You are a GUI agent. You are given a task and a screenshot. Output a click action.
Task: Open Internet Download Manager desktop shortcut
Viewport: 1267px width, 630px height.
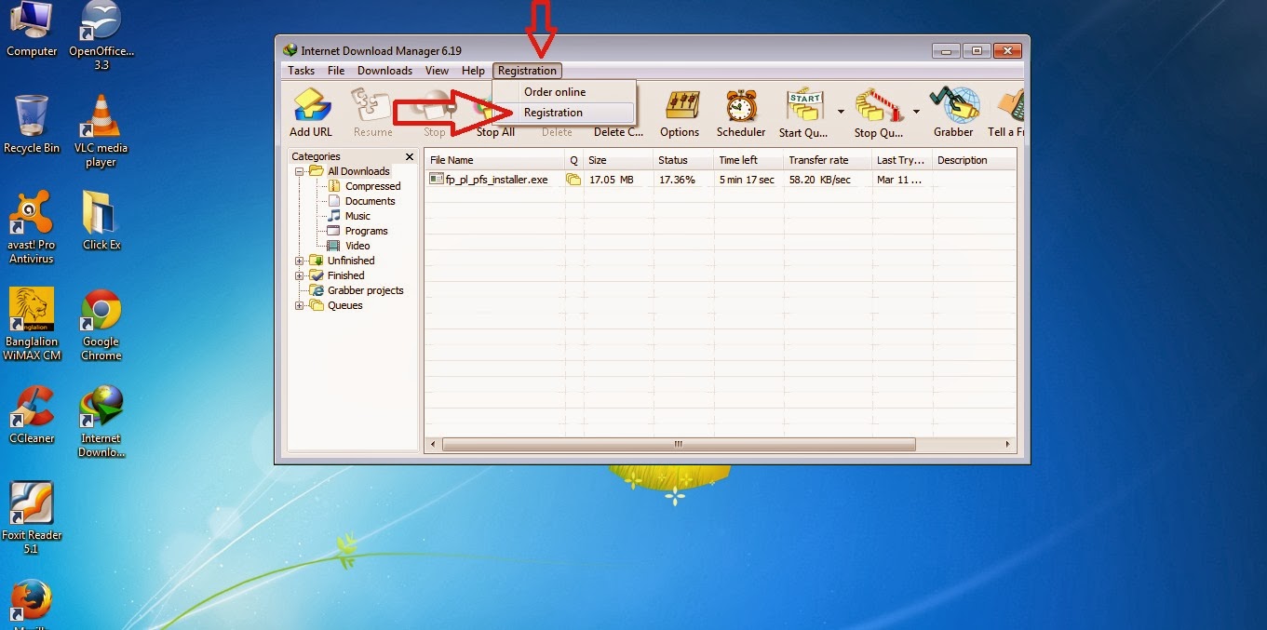(101, 422)
